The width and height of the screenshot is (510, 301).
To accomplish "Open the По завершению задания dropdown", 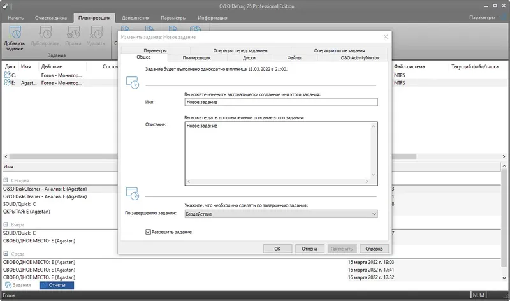I will point(281,214).
